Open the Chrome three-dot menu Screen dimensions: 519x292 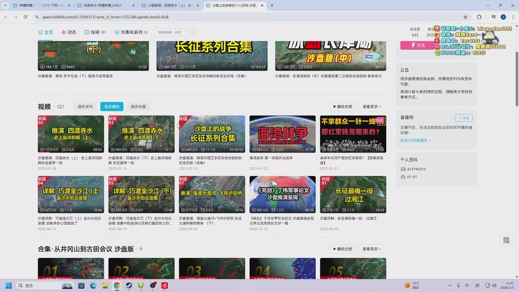click(513, 17)
